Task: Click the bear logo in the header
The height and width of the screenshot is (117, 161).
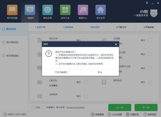Action: pyautogui.click(x=154, y=13)
